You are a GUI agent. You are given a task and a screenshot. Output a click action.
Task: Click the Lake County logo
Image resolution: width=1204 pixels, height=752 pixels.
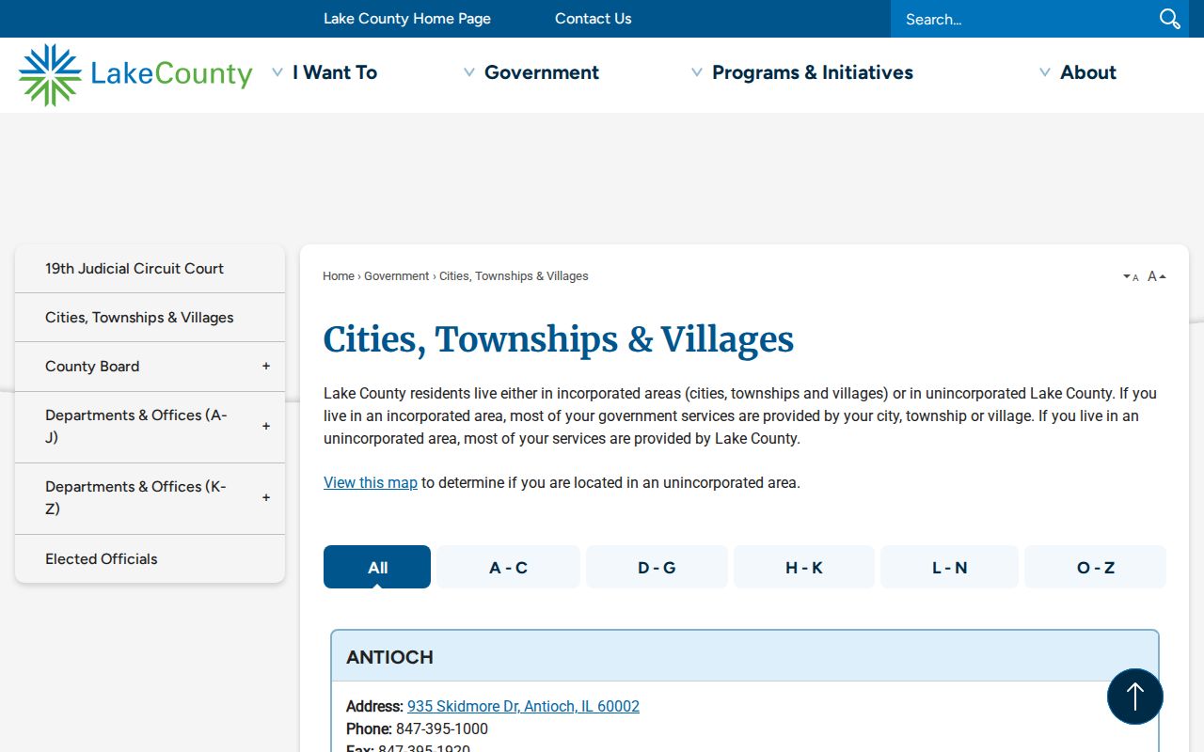[135, 74]
